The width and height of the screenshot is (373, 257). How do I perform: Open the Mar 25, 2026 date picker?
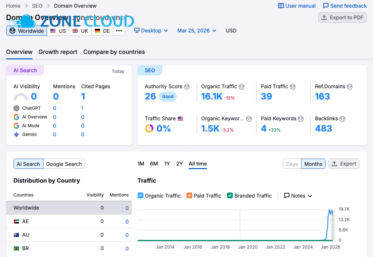[196, 31]
